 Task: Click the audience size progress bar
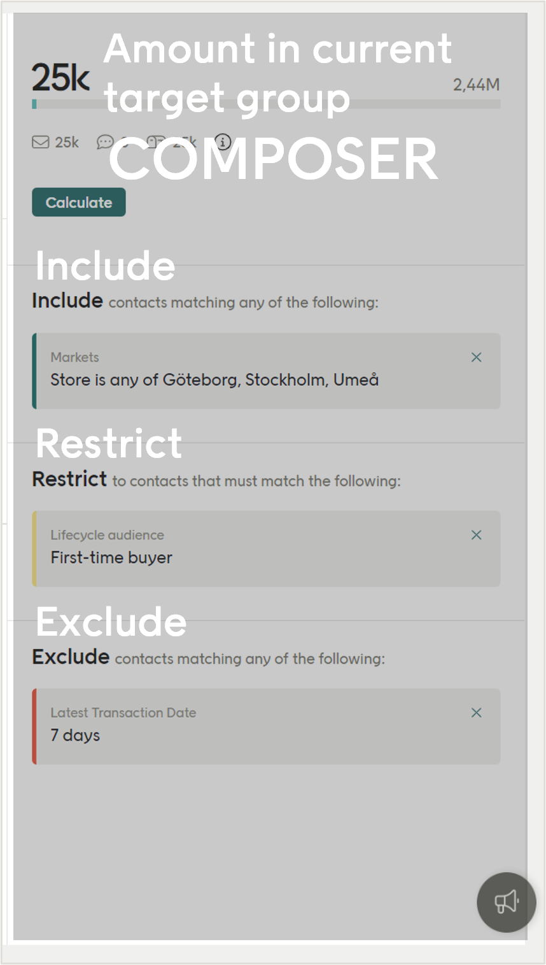267,103
